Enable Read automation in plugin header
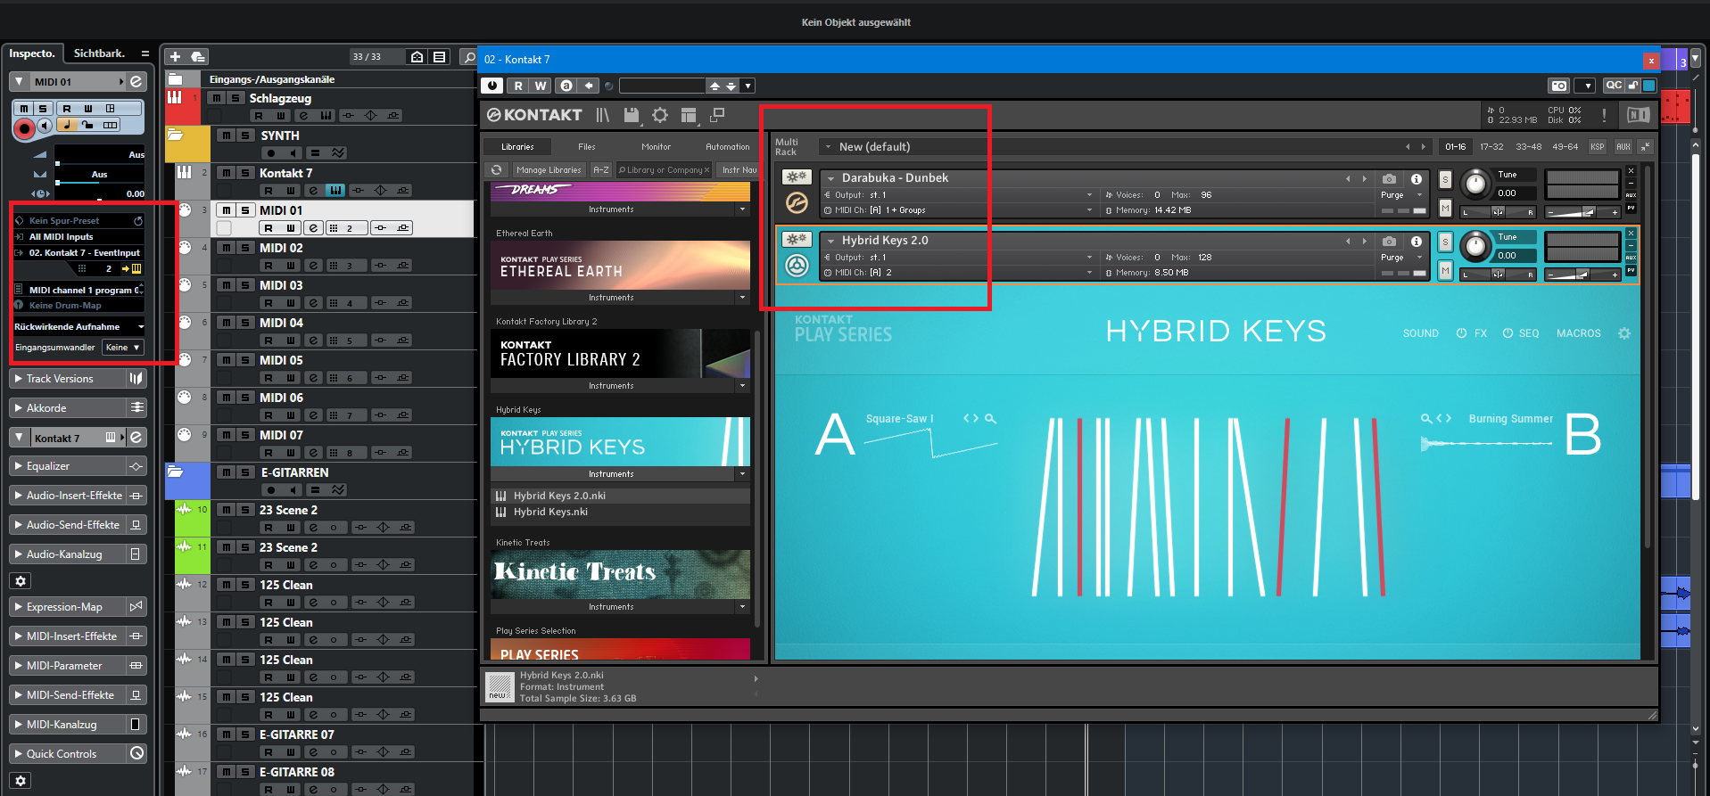 [x=518, y=86]
